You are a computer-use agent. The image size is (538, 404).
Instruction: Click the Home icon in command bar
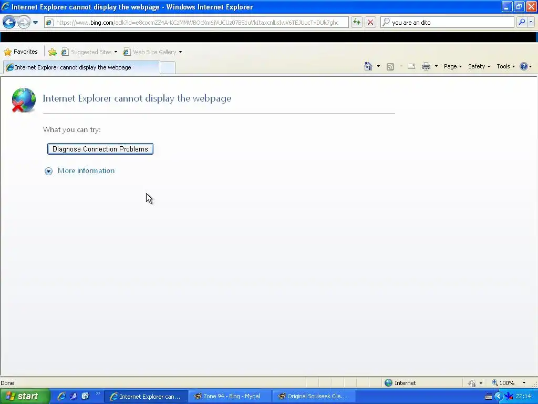pos(368,66)
